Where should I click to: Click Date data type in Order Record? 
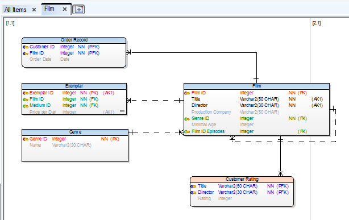point(65,59)
